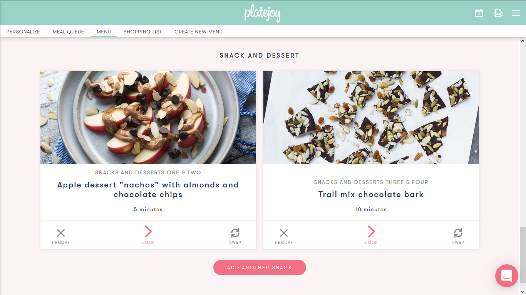The height and width of the screenshot is (295, 526).
Task: Open the Shopping List tab
Action: point(143,31)
